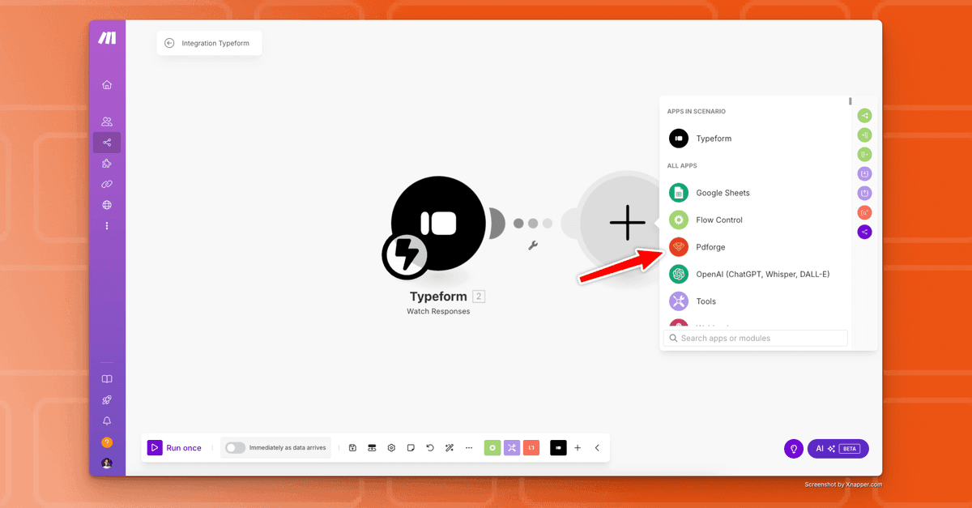
Task: Open the three-dots more options in toolbar
Action: [x=469, y=447]
